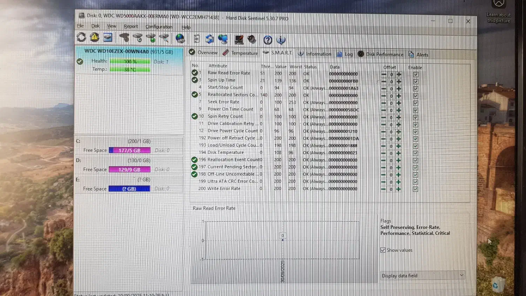Click the dark round speaker toolbar icon
The width and height of the screenshot is (526, 296).
point(252,39)
